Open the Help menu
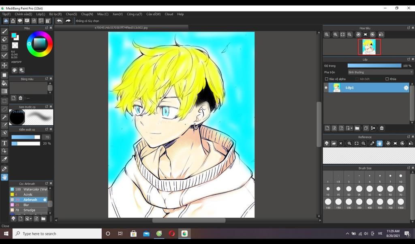The height and width of the screenshot is (244, 415). [180, 14]
